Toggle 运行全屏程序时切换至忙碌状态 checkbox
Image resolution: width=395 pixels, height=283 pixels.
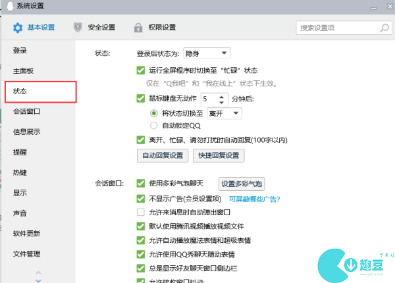pyautogui.click(x=140, y=70)
